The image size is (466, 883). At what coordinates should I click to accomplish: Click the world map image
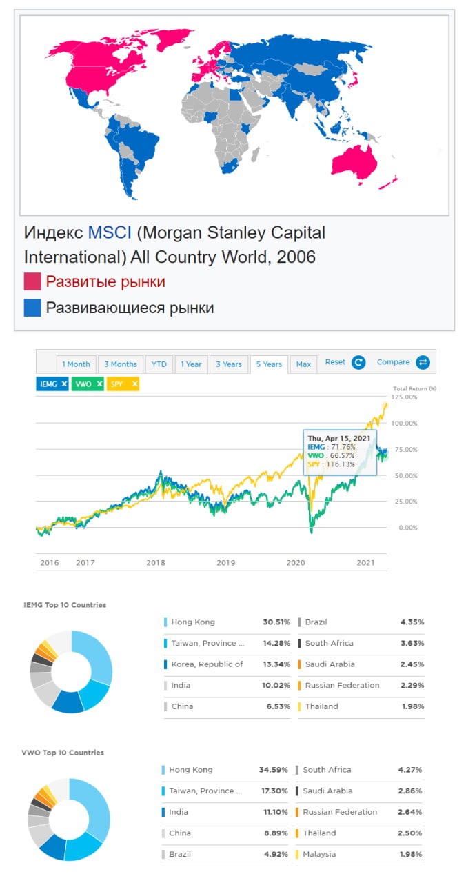tap(234, 115)
